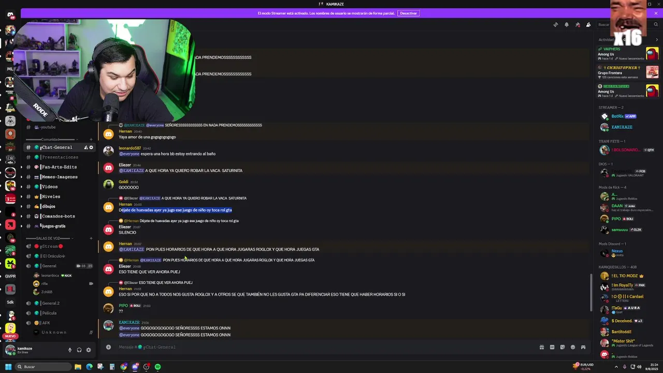Click the SILENCIO message from Eliezer

pyautogui.click(x=127, y=233)
